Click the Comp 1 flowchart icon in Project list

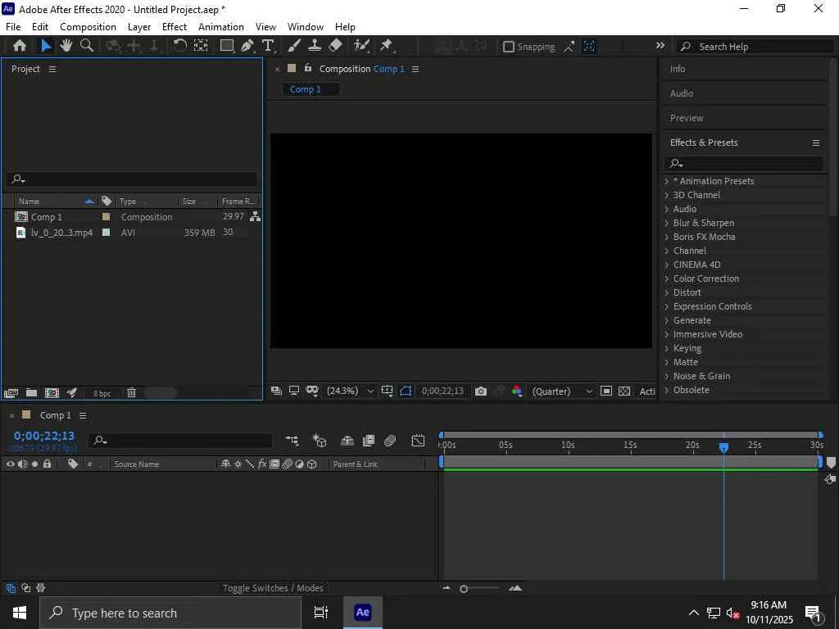click(x=256, y=216)
